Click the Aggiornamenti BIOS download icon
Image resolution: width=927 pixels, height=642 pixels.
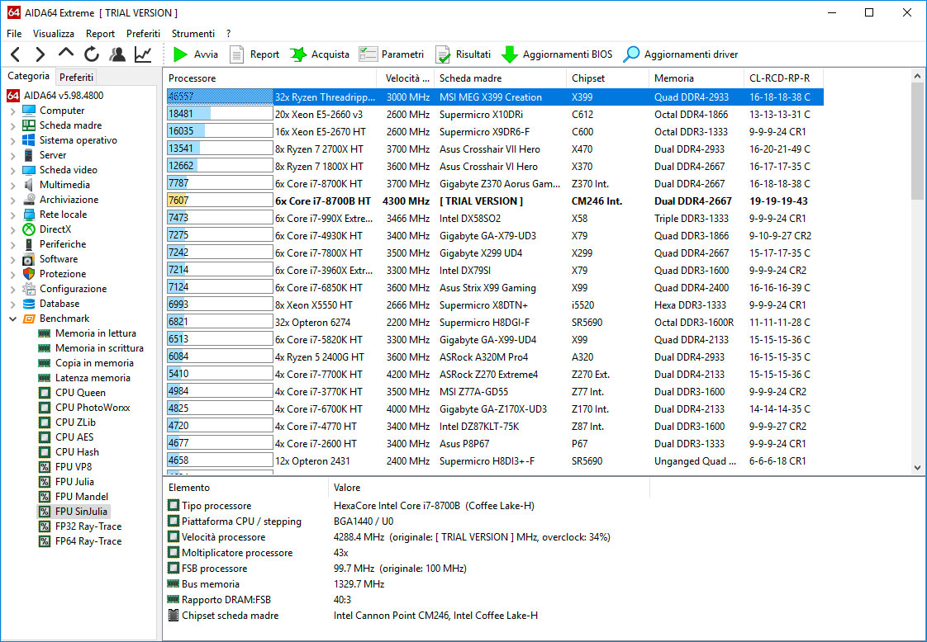tap(510, 54)
